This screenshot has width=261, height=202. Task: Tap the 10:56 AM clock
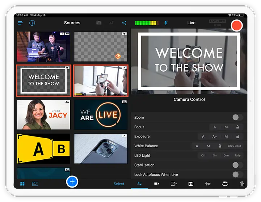[x=22, y=15]
